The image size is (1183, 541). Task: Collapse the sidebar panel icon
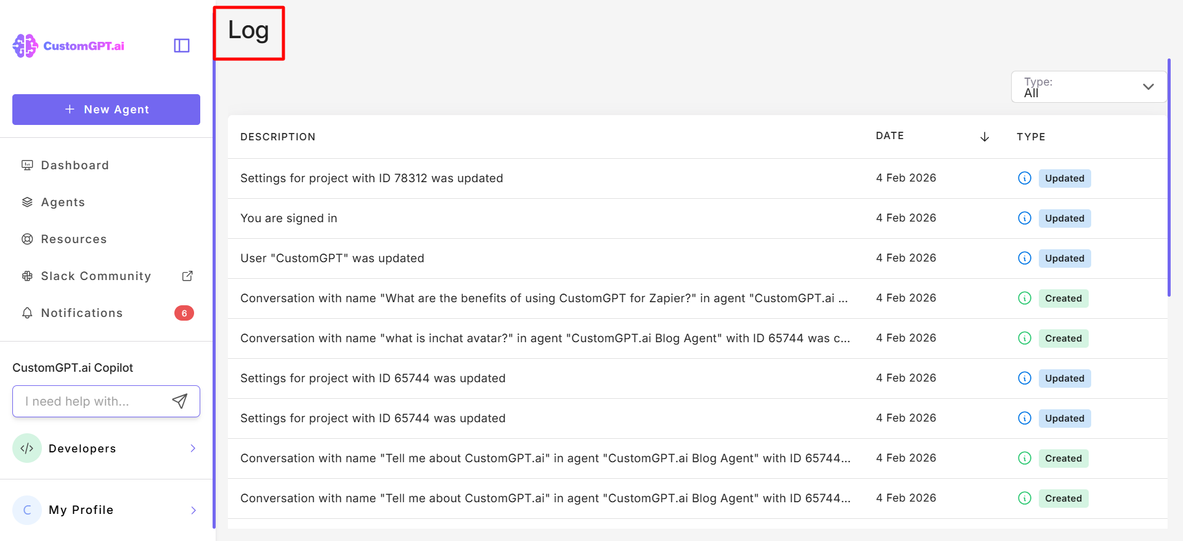(182, 46)
